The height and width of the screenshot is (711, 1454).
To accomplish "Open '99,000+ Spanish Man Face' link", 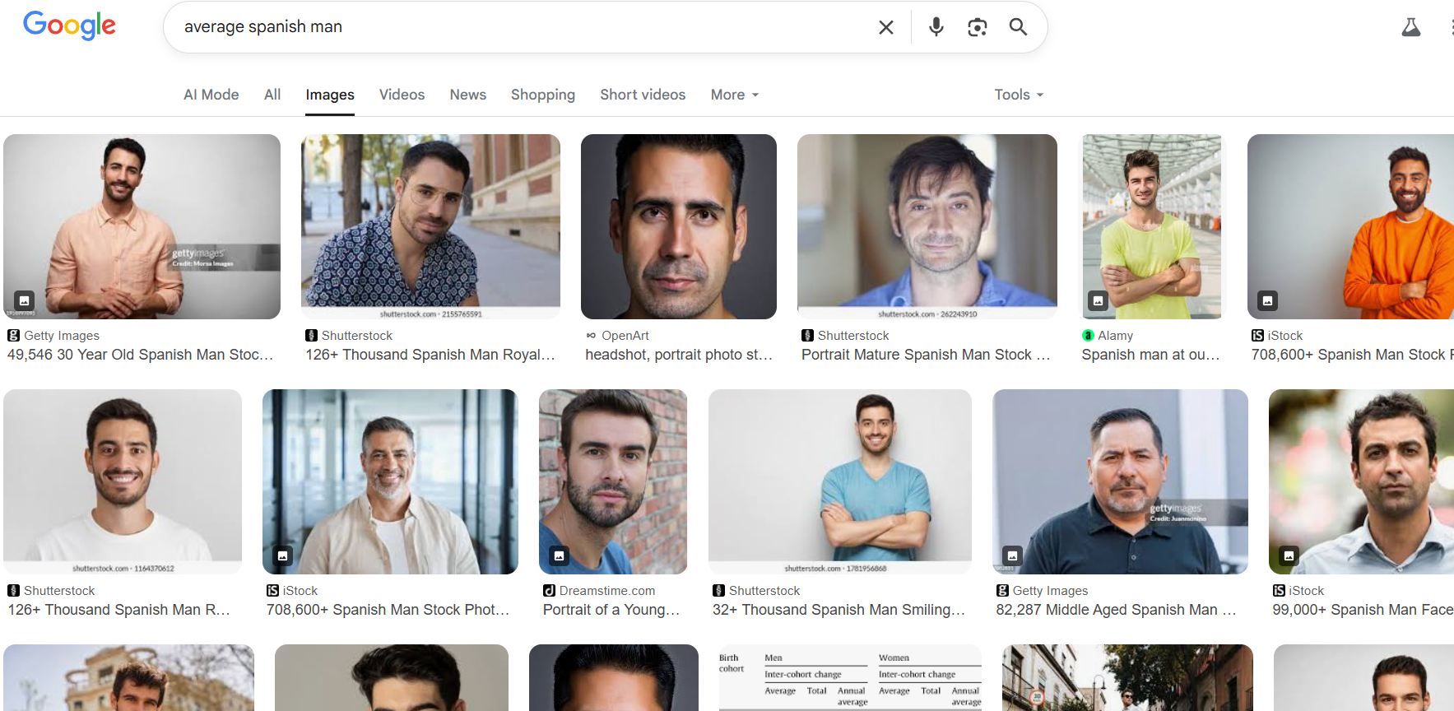I will pyautogui.click(x=1363, y=610).
